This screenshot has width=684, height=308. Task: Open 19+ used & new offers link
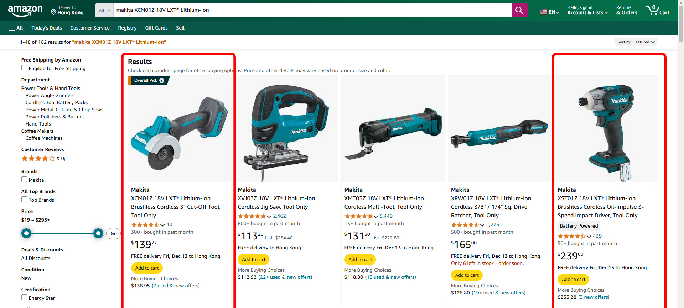(x=498, y=293)
